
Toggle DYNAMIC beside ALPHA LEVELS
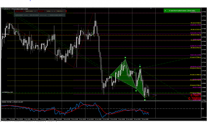(x=26, y=15)
